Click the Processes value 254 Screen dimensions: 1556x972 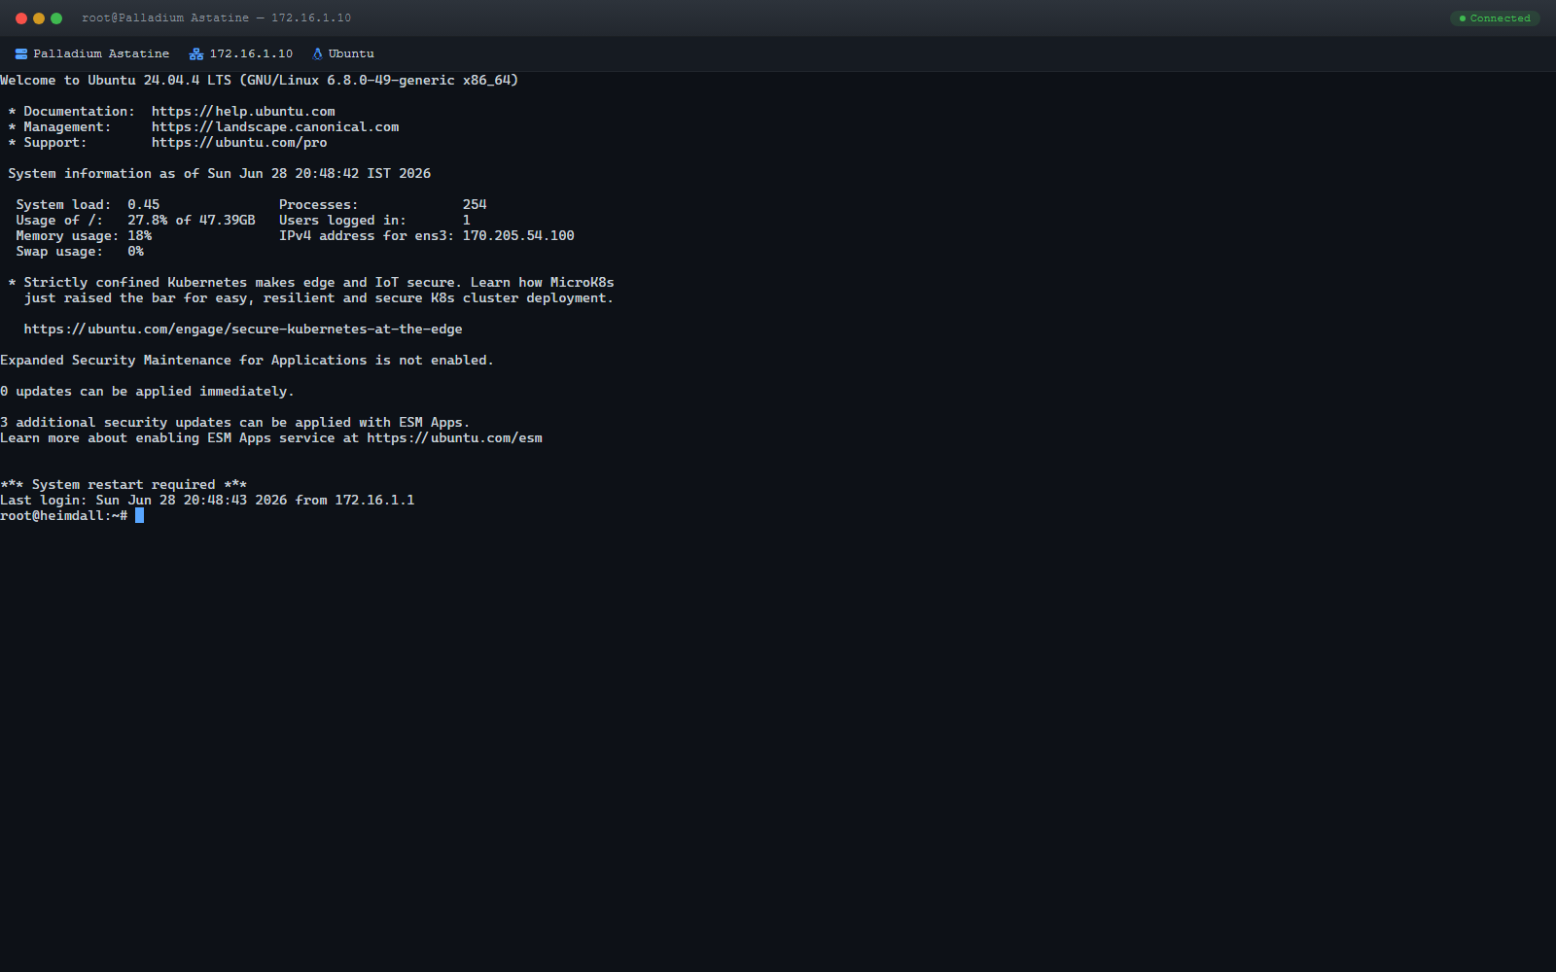475,205
